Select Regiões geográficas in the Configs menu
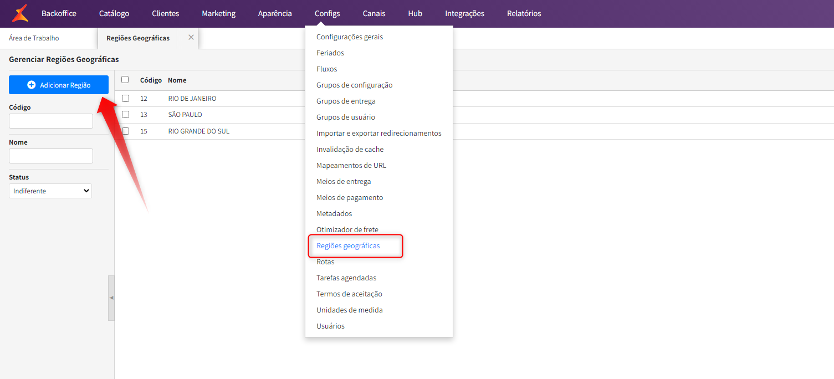The image size is (834, 379). coord(348,245)
